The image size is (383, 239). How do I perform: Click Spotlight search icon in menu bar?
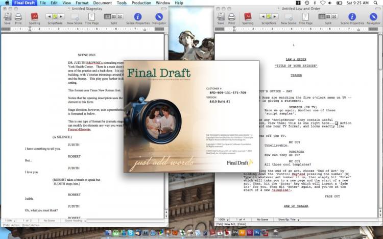tap(377, 3)
